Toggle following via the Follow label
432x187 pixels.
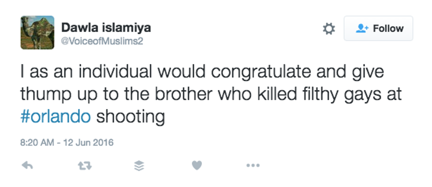click(388, 29)
